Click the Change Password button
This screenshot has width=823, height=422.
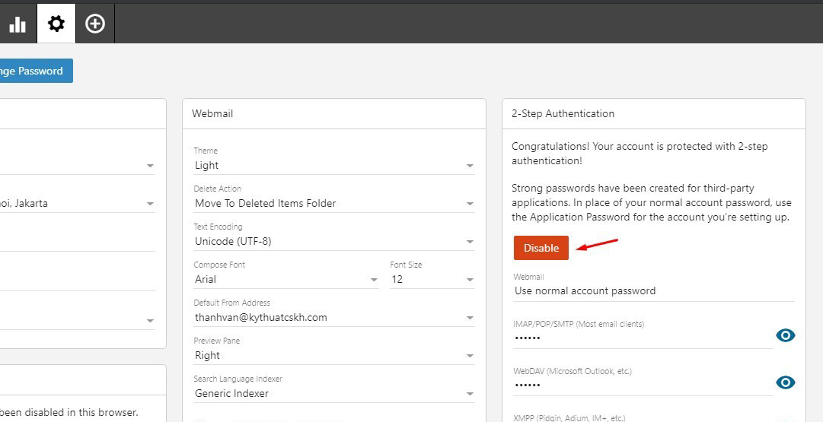coord(35,71)
